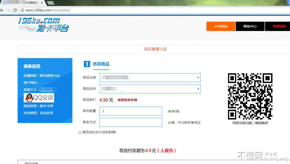This screenshot has height=164, width=290.
Task: Reload the current page
Action: click(15, 10)
